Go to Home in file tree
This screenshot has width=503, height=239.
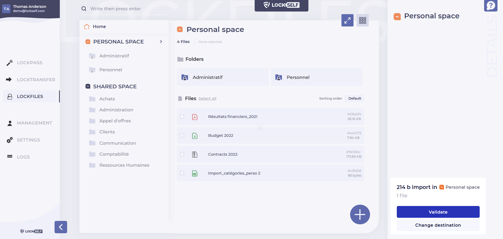(99, 26)
